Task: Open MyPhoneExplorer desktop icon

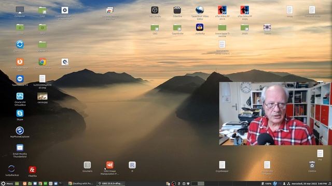Action: pos(20,131)
